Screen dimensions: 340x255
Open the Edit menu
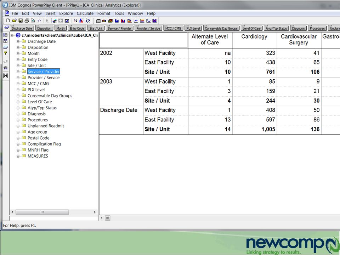pos(25,13)
